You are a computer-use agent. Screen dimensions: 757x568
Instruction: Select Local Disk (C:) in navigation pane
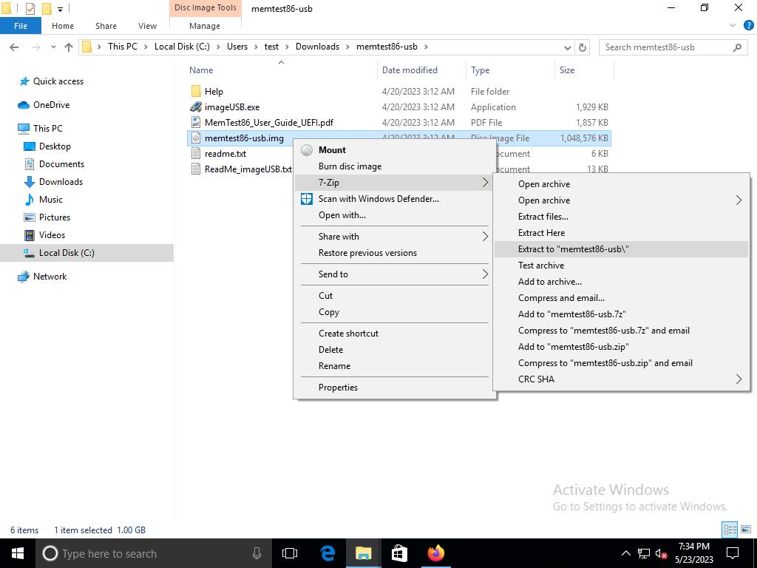pos(67,253)
